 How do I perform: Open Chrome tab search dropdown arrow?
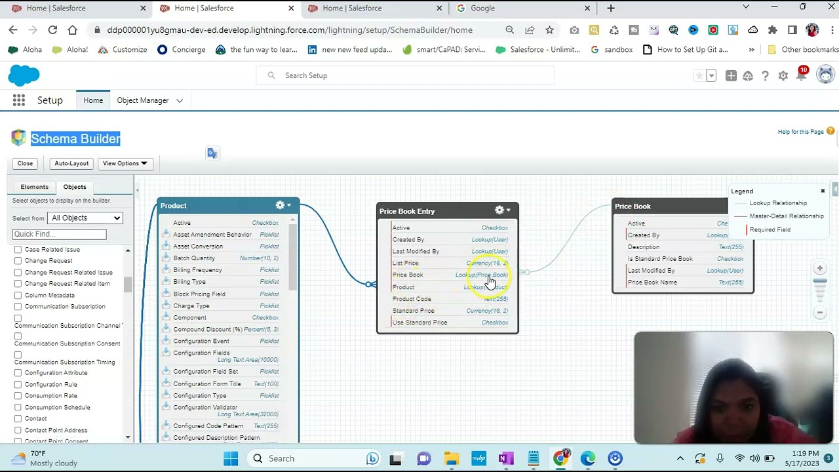745,7
